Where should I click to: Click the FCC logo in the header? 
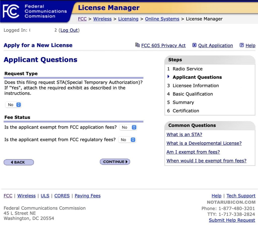(x=11, y=11)
